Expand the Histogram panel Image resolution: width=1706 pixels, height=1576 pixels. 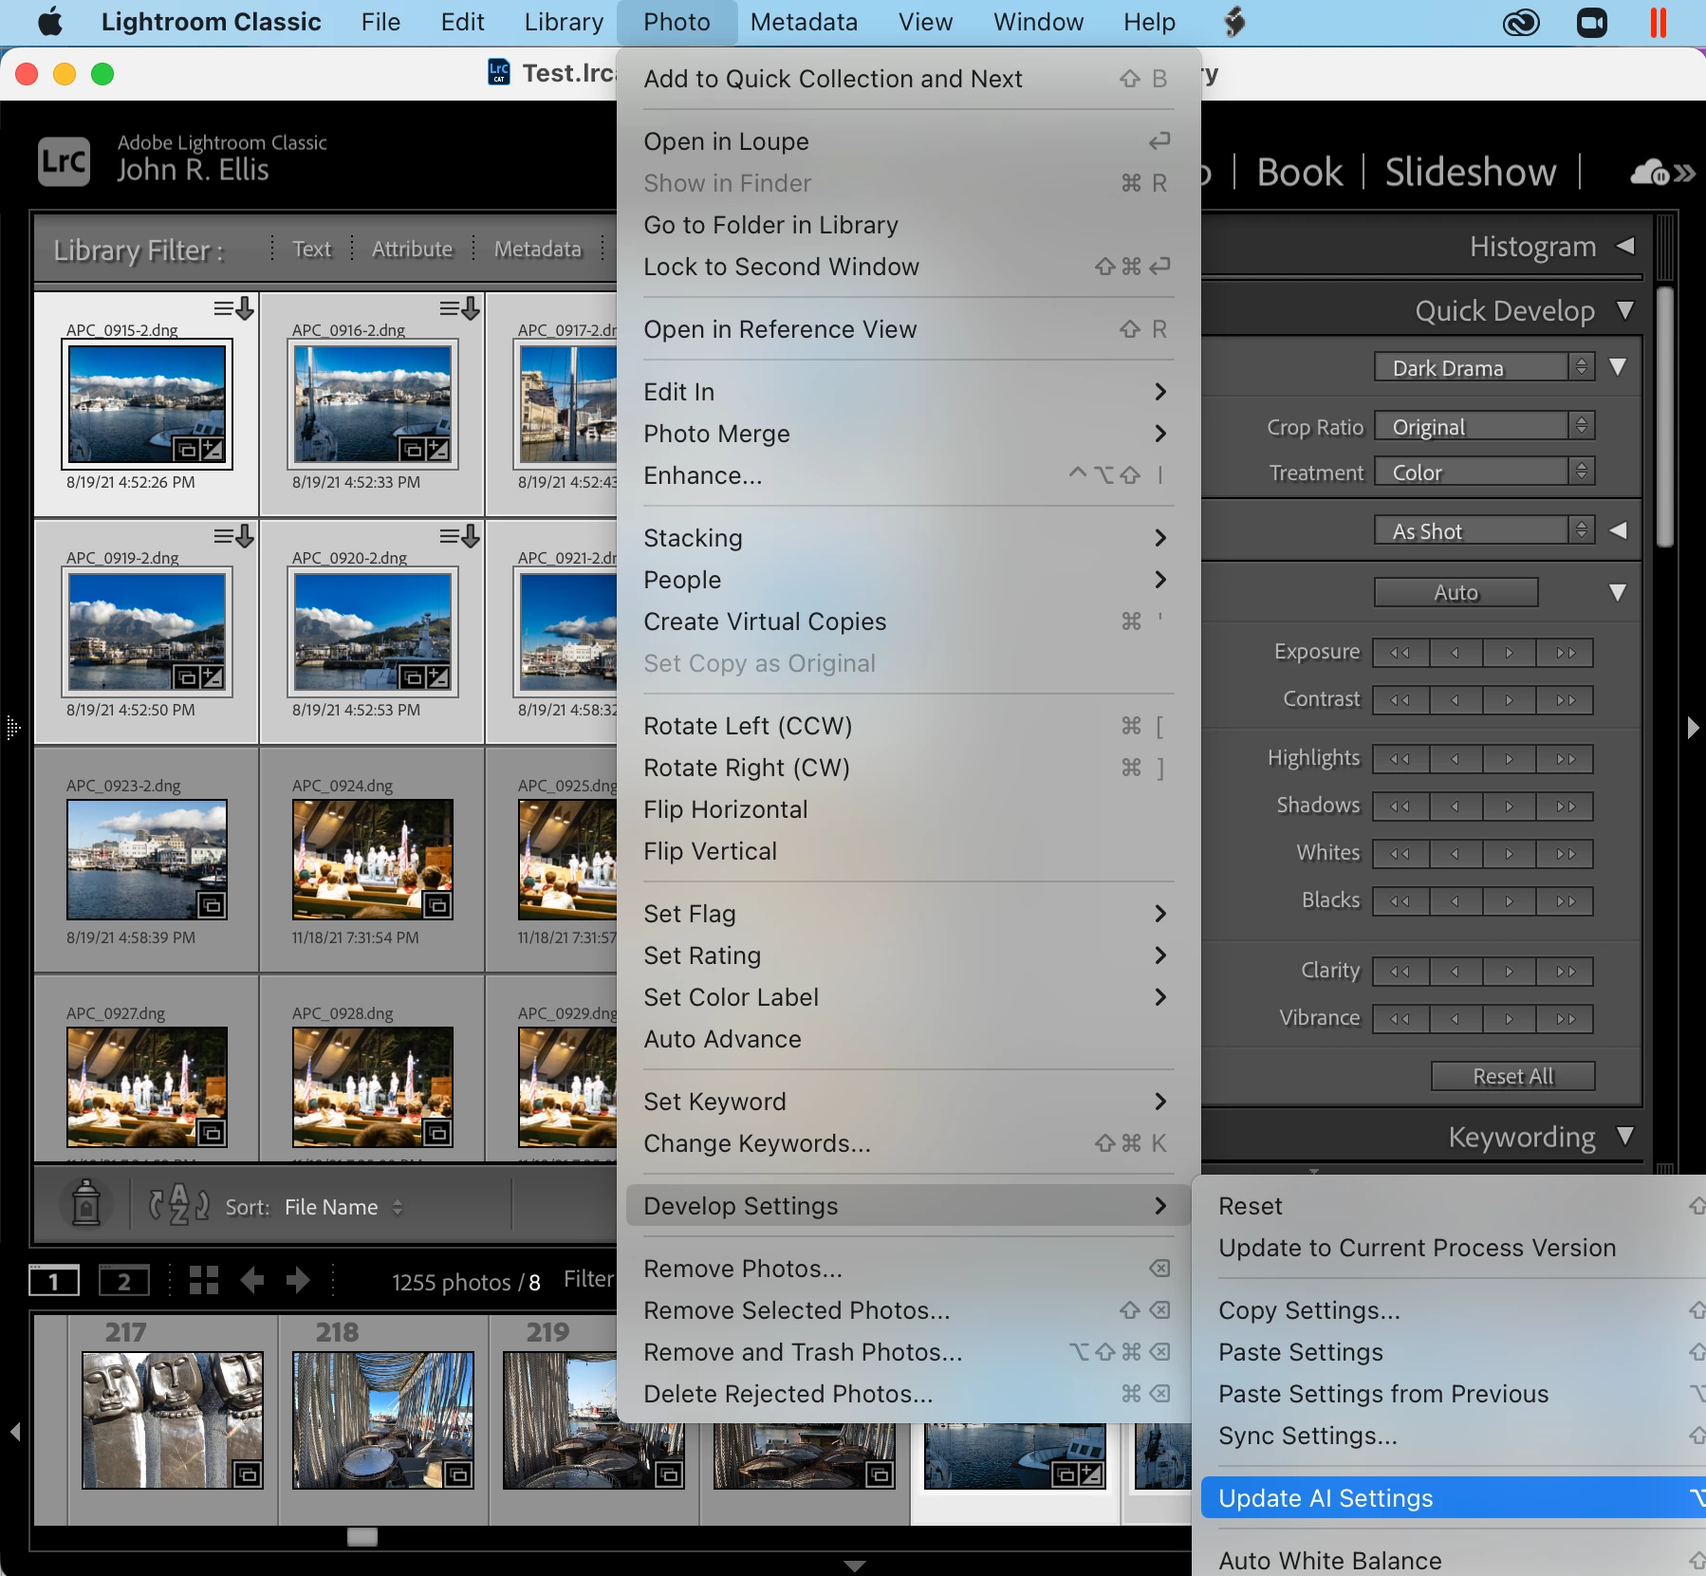1625,246
